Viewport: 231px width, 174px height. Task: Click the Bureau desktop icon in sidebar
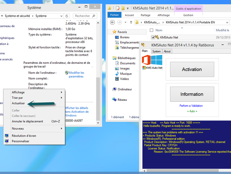[117, 37]
